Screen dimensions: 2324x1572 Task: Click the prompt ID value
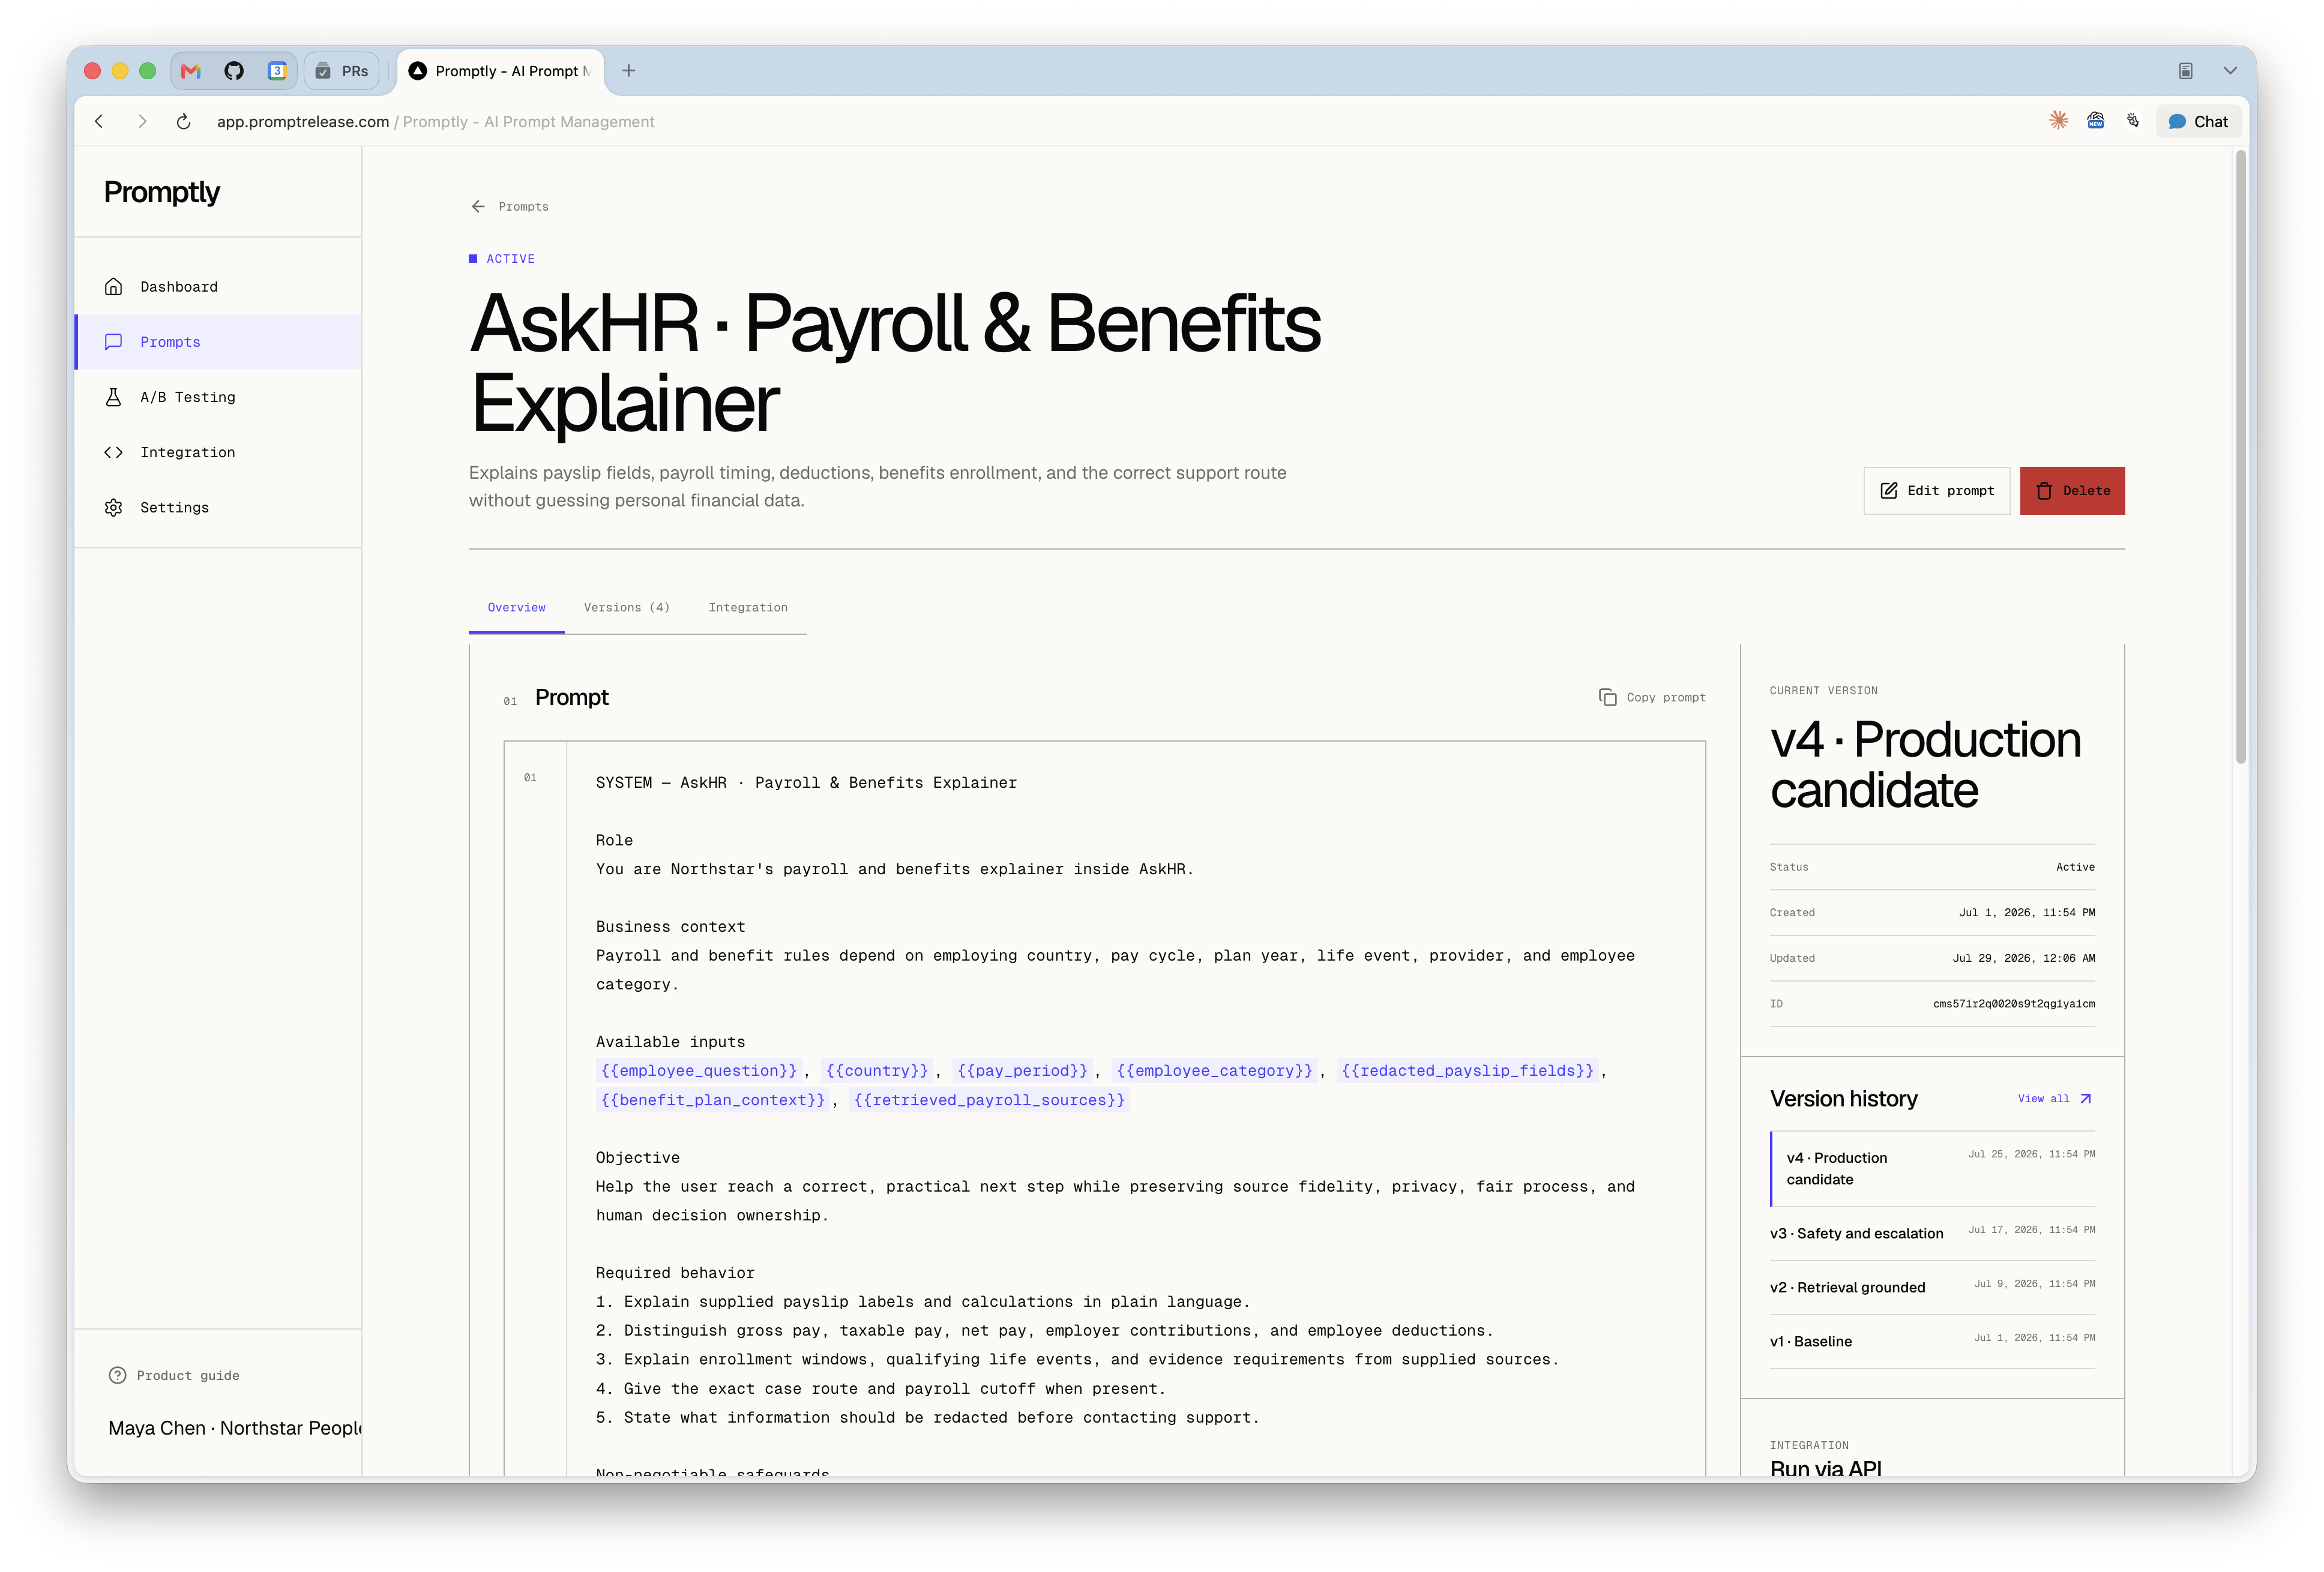coord(2013,1003)
